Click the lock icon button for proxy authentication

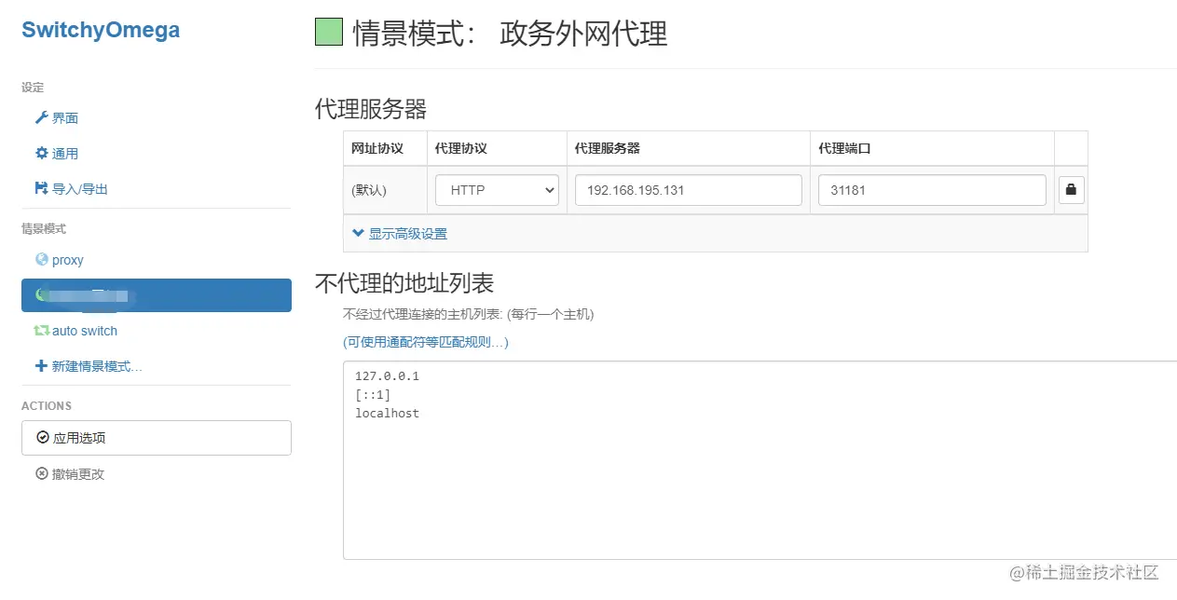click(x=1071, y=190)
